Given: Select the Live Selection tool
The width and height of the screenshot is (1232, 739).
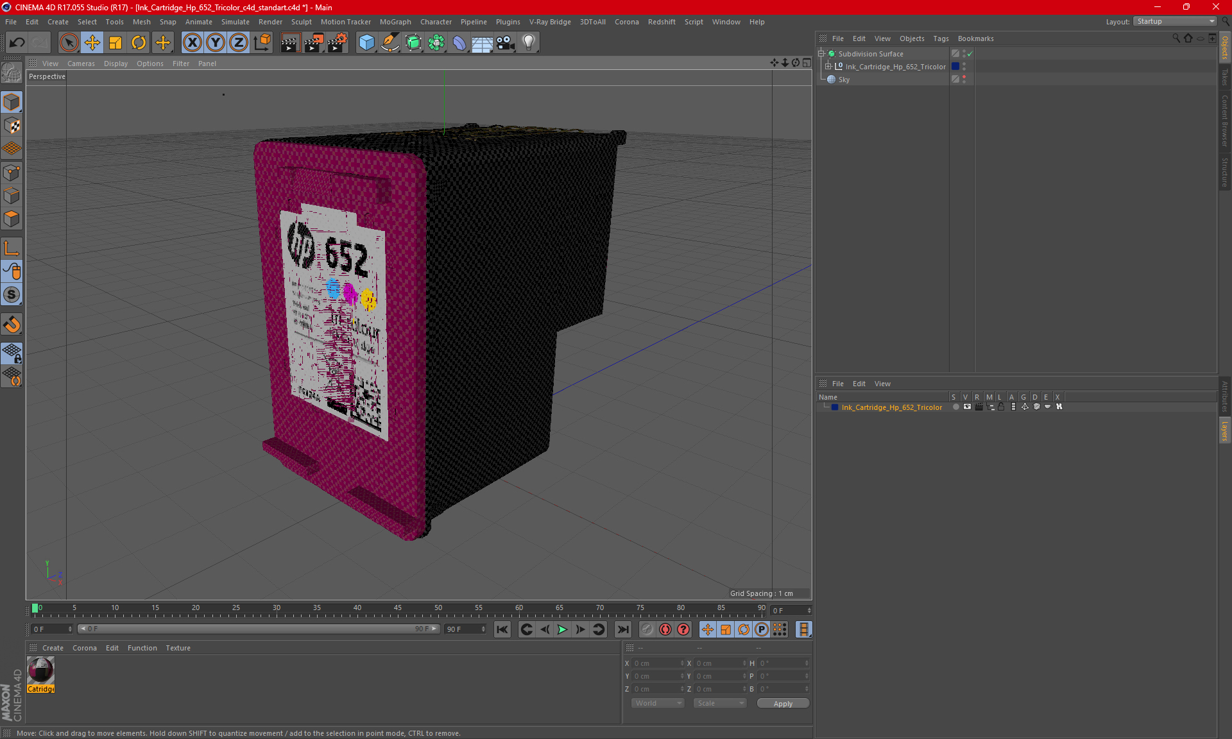Looking at the screenshot, I should [69, 43].
